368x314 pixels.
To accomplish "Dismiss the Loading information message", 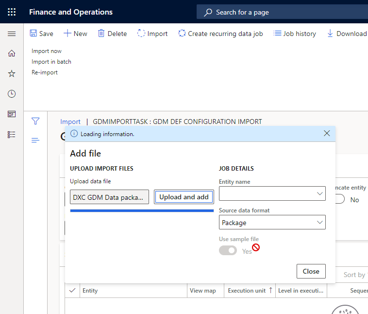I will coord(327,133).
